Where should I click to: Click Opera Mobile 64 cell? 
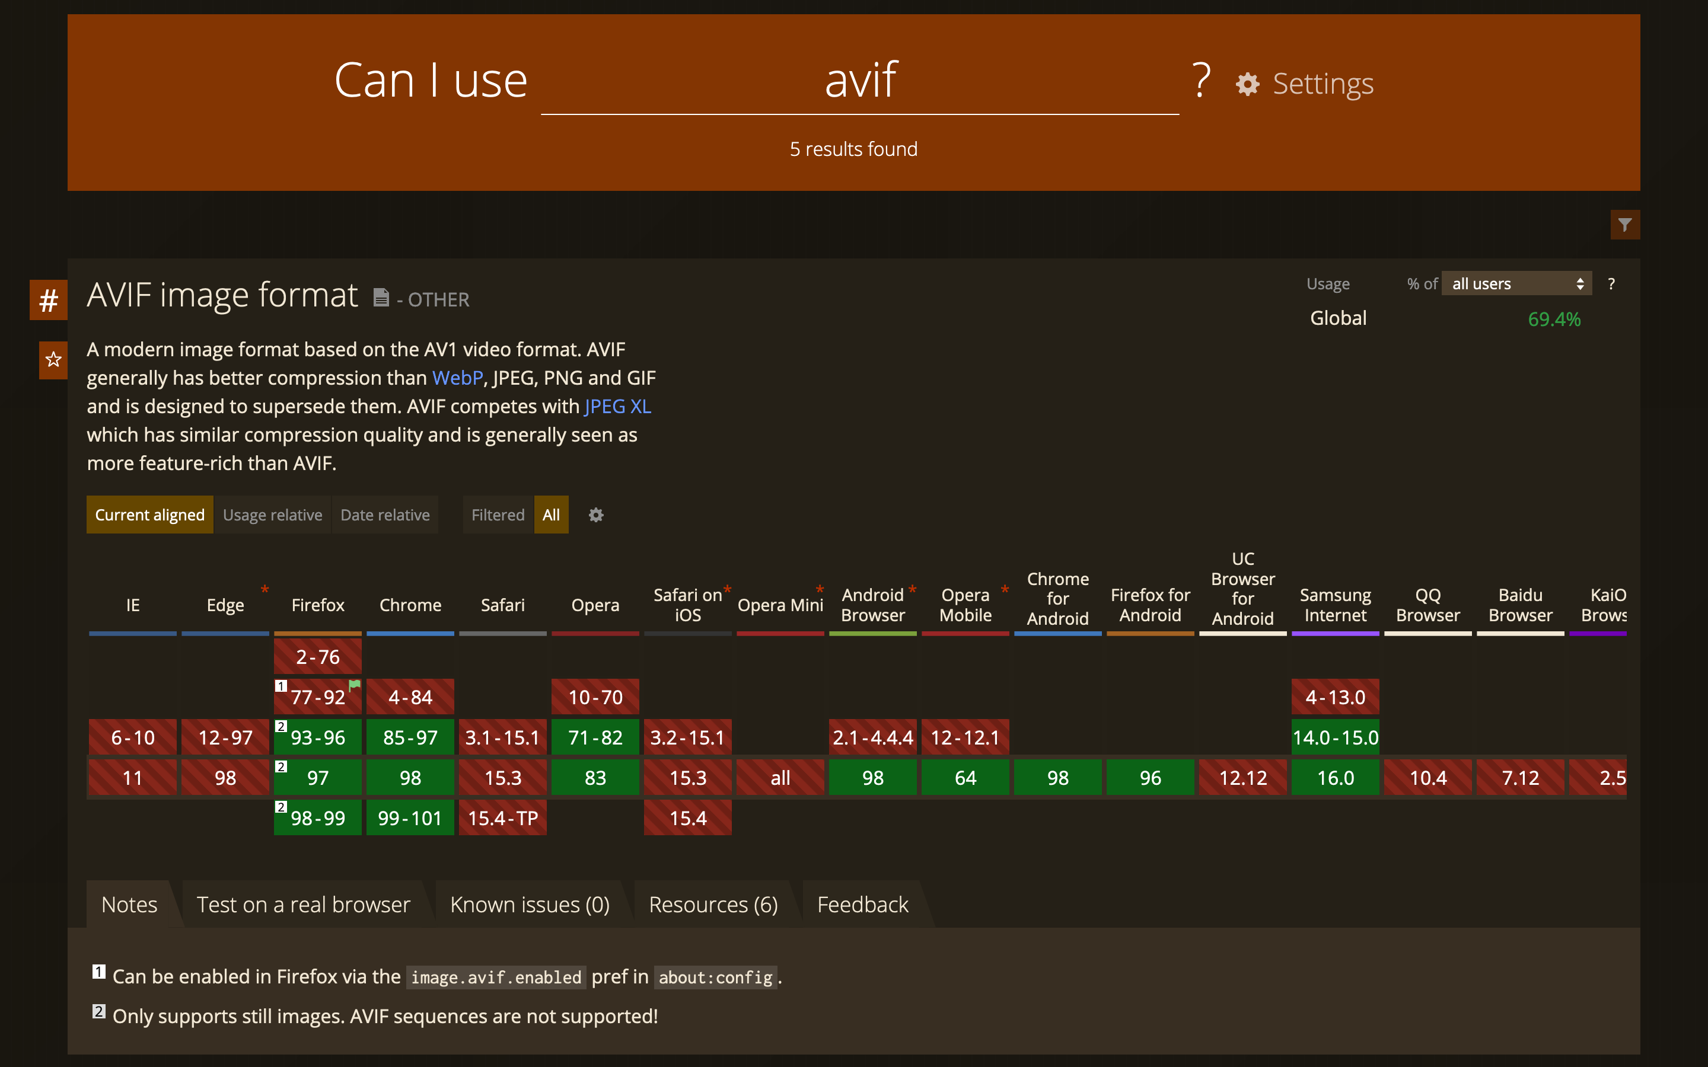pyautogui.click(x=965, y=778)
